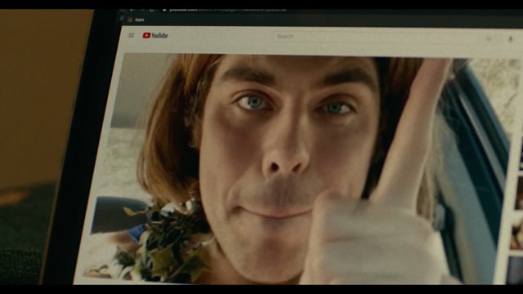Activate voice search microphone icon
Screen dimensions: 523x294
(510, 39)
